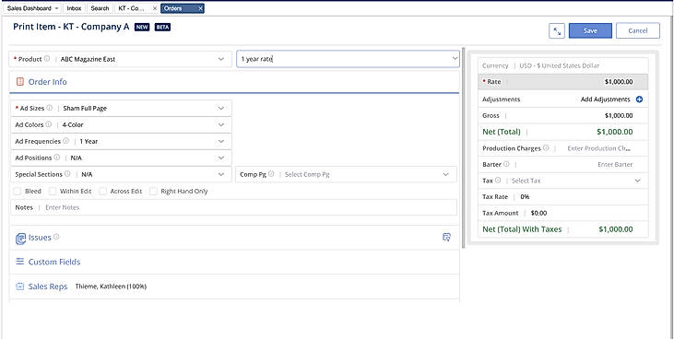674x339 pixels.
Task: Check the Bleed checkbox
Action: click(x=18, y=192)
